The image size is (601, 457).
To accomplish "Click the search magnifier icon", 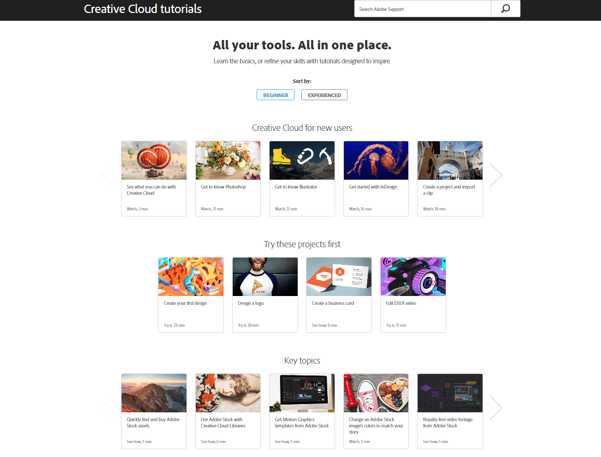I will pyautogui.click(x=505, y=8).
